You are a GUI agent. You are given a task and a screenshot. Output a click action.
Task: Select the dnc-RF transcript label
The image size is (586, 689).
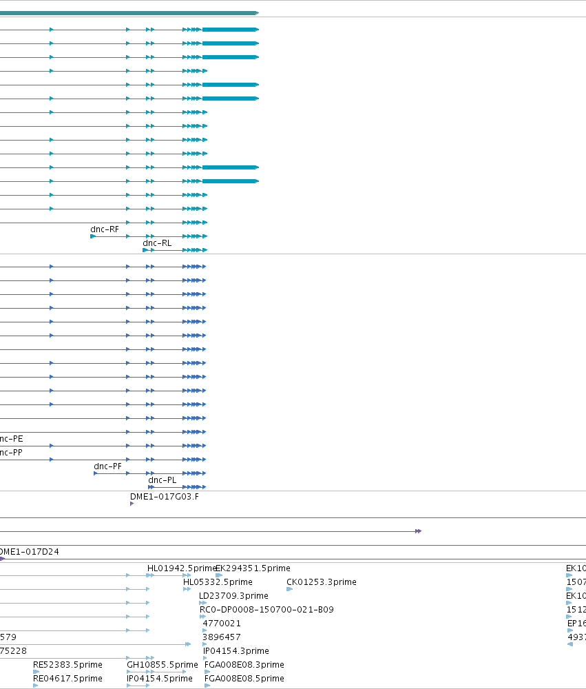tap(105, 229)
